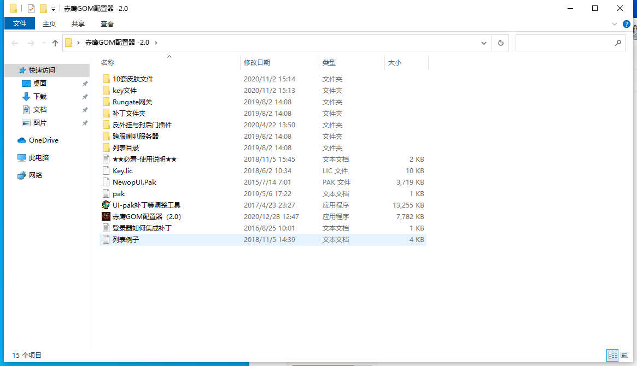
Task: Click the help question mark icon
Action: click(x=627, y=24)
